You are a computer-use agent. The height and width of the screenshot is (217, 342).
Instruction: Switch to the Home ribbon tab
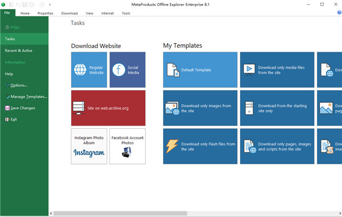(x=25, y=13)
